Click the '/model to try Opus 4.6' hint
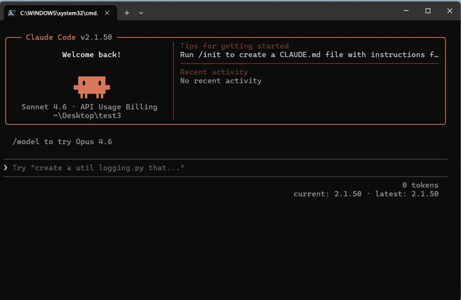 [x=62, y=142]
